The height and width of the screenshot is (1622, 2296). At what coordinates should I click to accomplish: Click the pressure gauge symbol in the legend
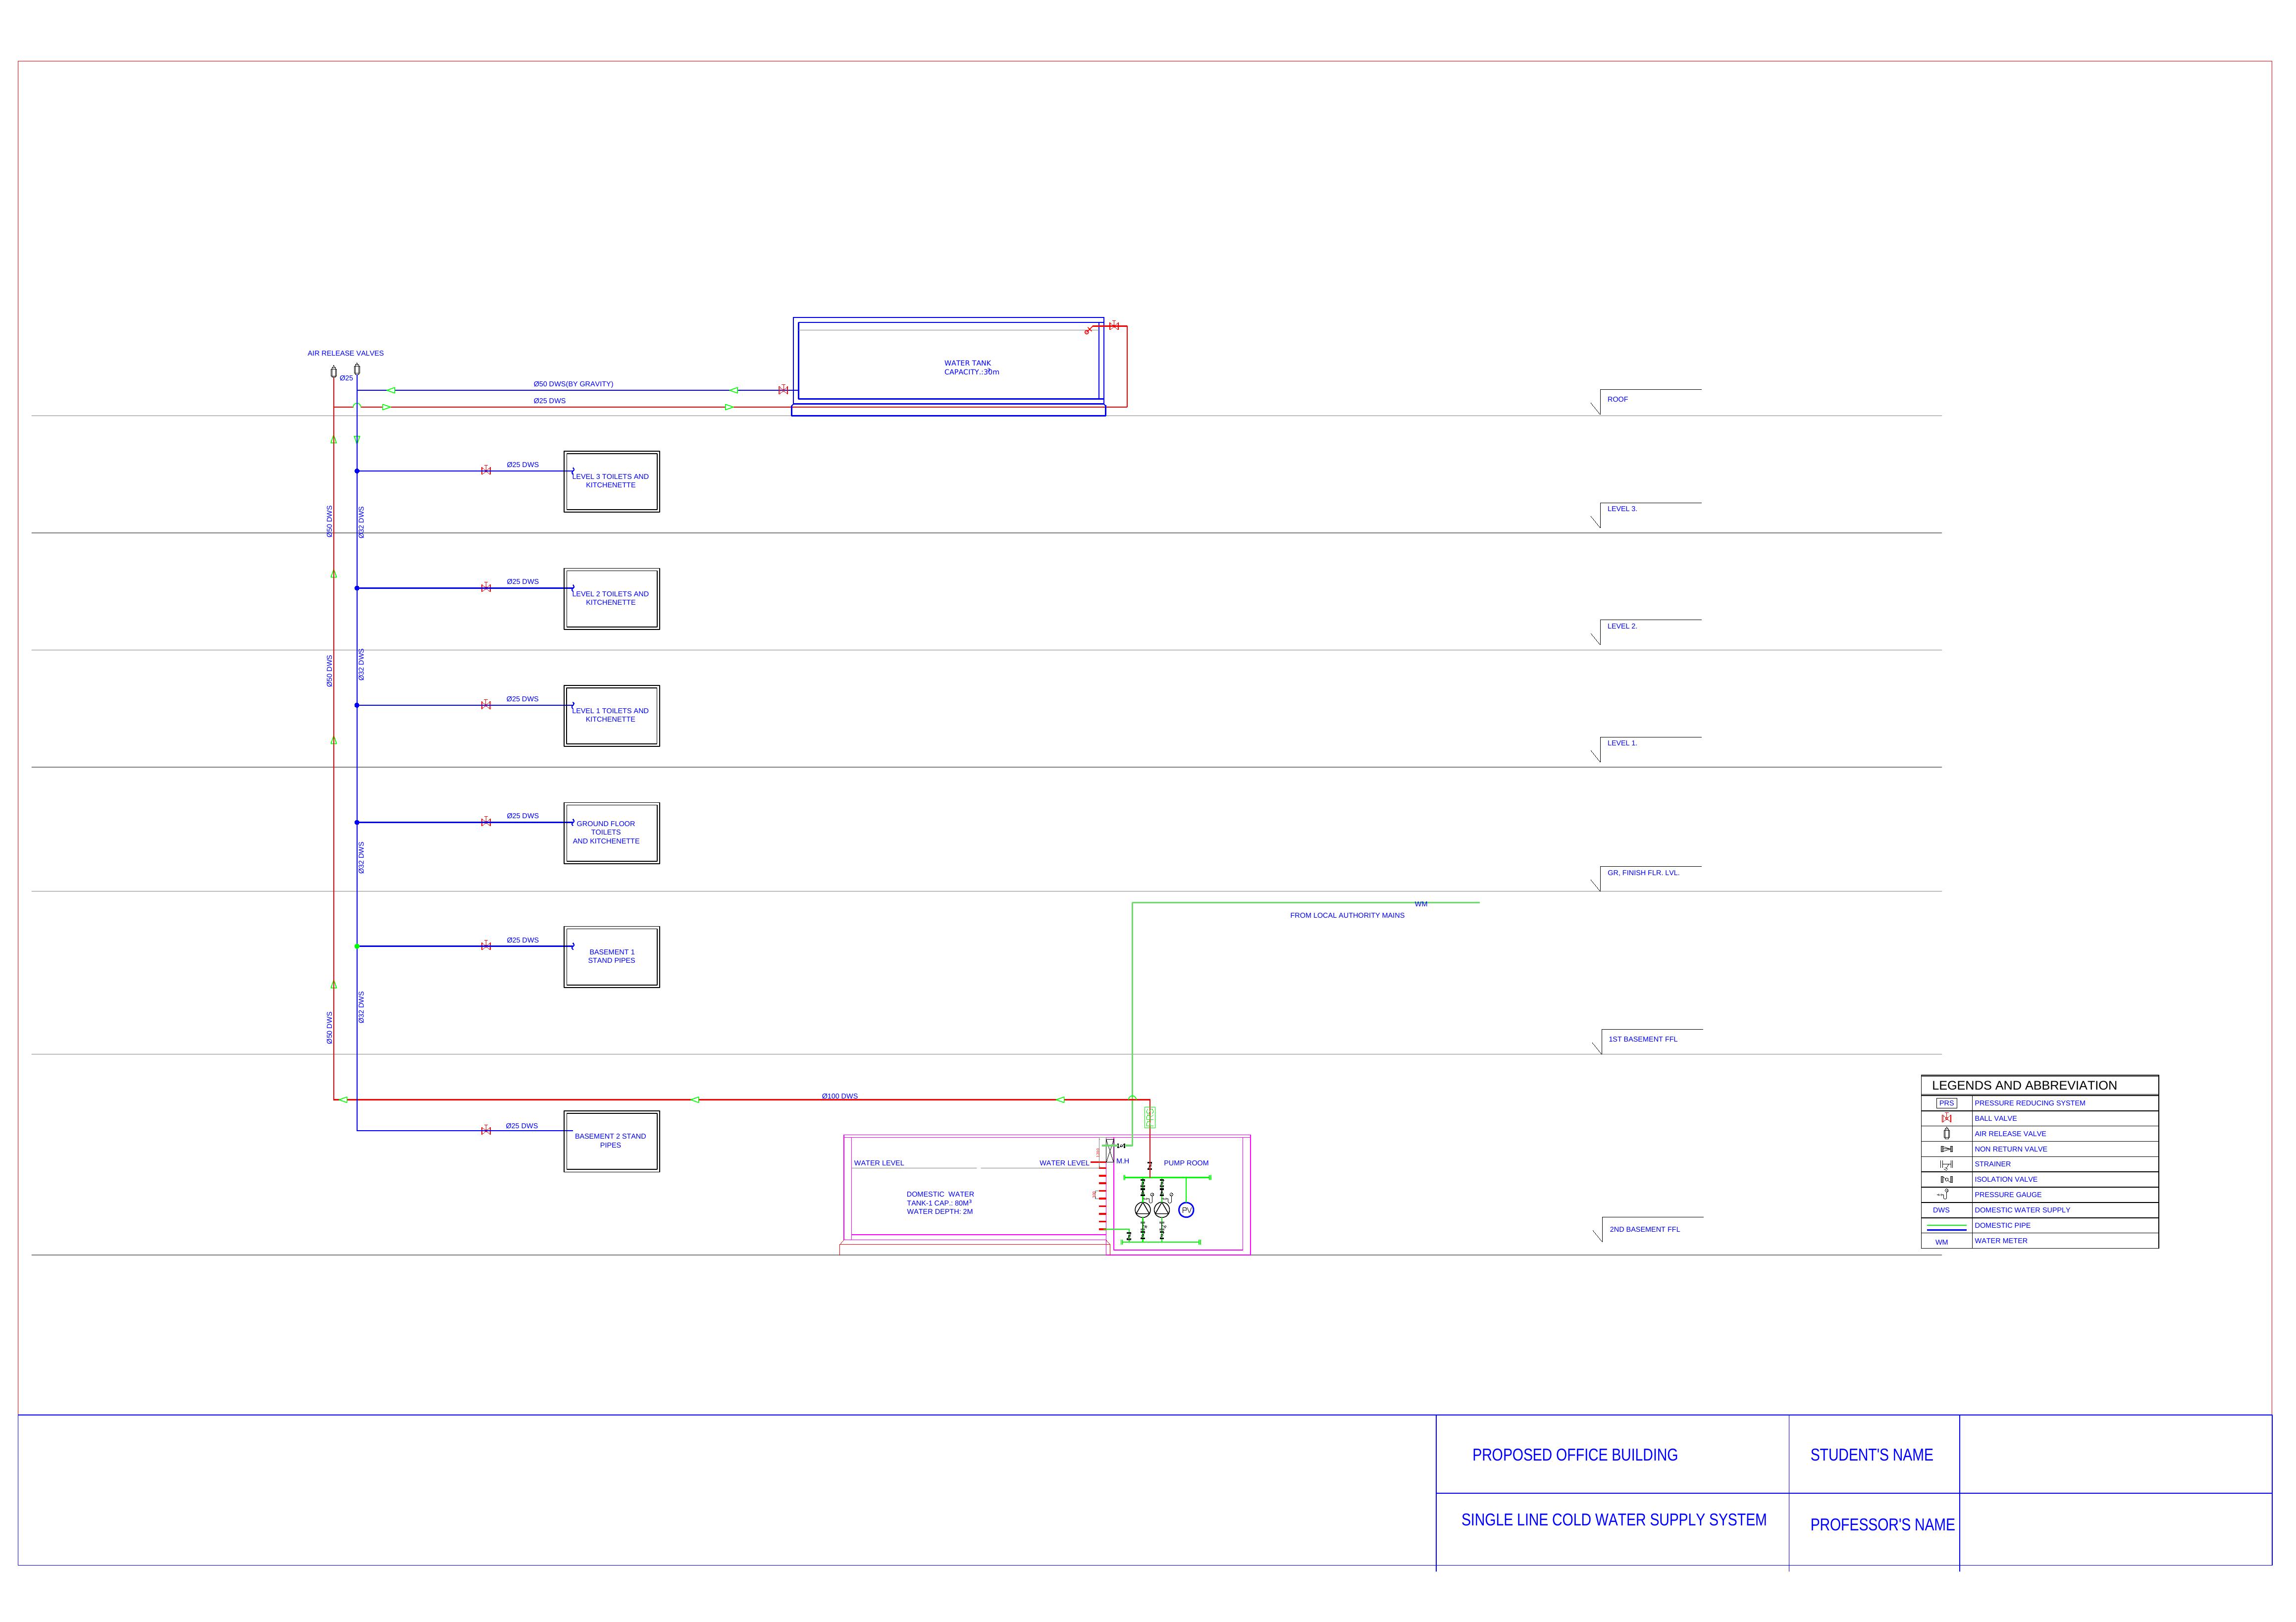[x=1944, y=1194]
